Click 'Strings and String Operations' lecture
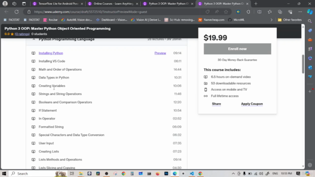 60,94
